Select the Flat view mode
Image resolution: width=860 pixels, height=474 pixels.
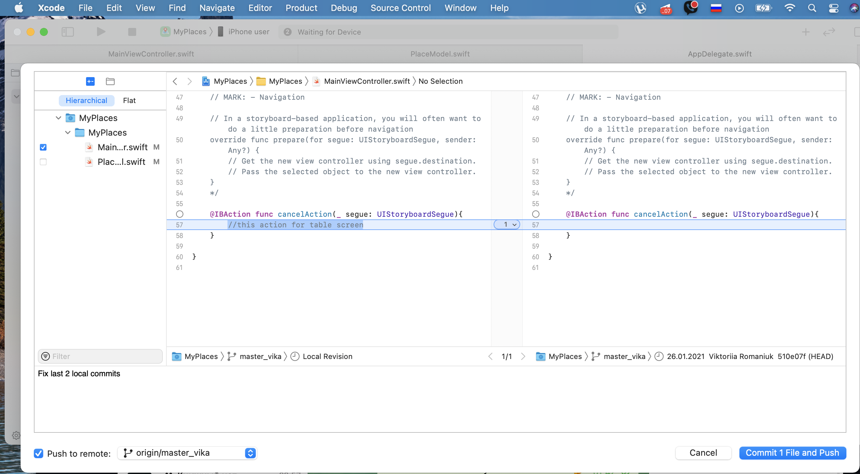click(129, 100)
